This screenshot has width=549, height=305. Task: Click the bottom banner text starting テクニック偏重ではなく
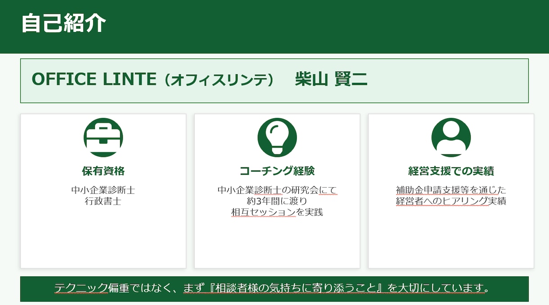pyautogui.click(x=272, y=287)
